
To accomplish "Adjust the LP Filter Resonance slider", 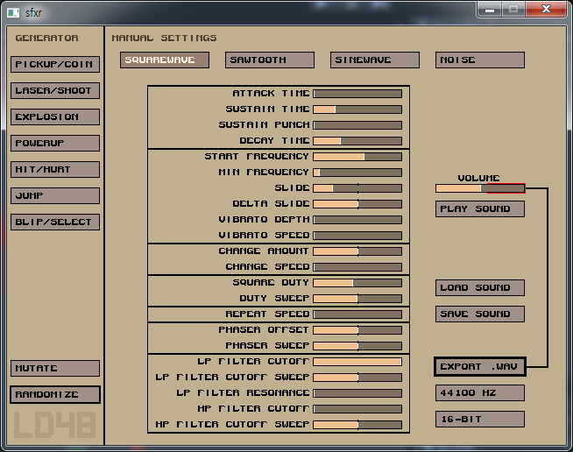I will [357, 393].
